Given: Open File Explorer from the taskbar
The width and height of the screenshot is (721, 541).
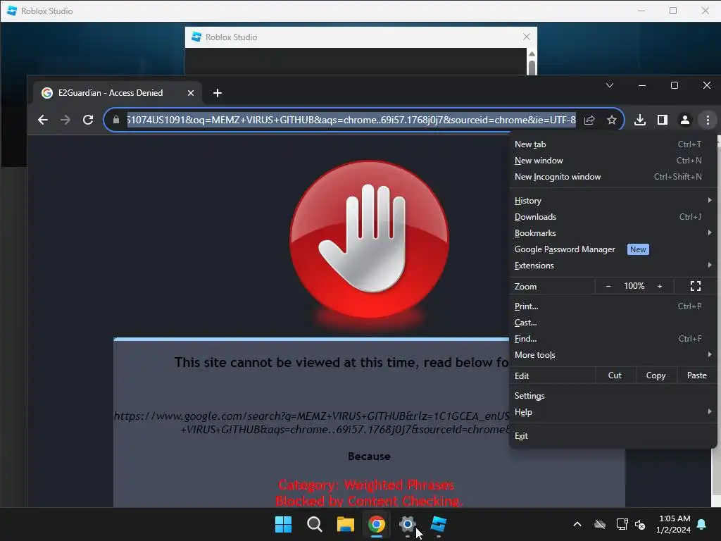Looking at the screenshot, I should pyautogui.click(x=345, y=524).
